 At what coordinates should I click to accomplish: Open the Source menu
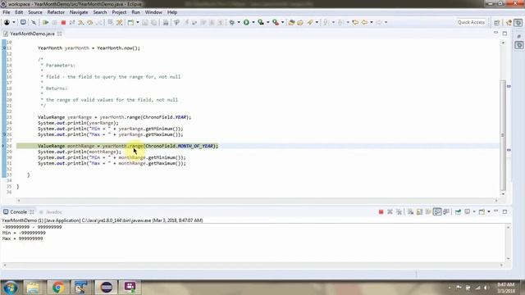tap(34, 12)
